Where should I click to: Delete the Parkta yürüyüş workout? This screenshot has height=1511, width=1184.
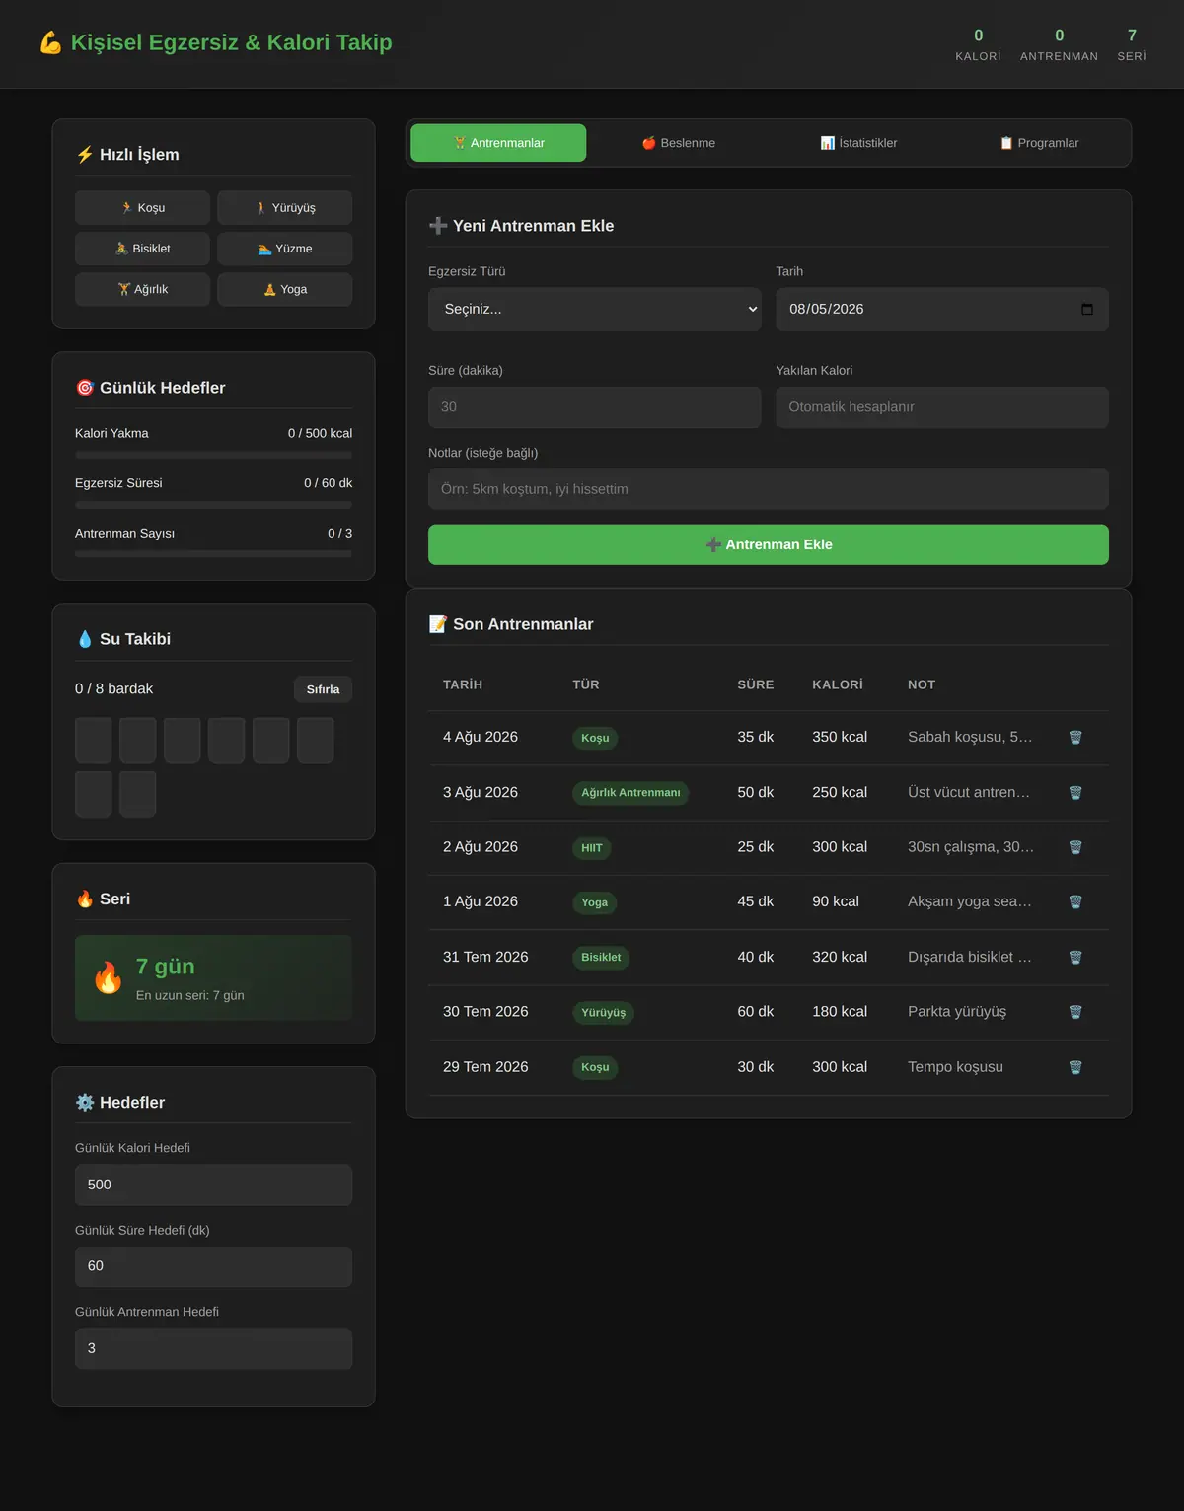(x=1075, y=1012)
